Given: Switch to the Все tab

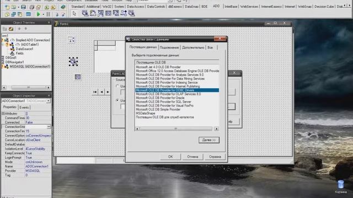Looking at the screenshot, I should tap(210, 48).
